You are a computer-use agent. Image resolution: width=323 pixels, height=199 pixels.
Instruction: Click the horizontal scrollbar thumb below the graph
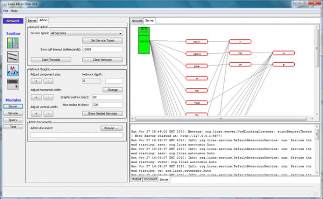pos(221,119)
